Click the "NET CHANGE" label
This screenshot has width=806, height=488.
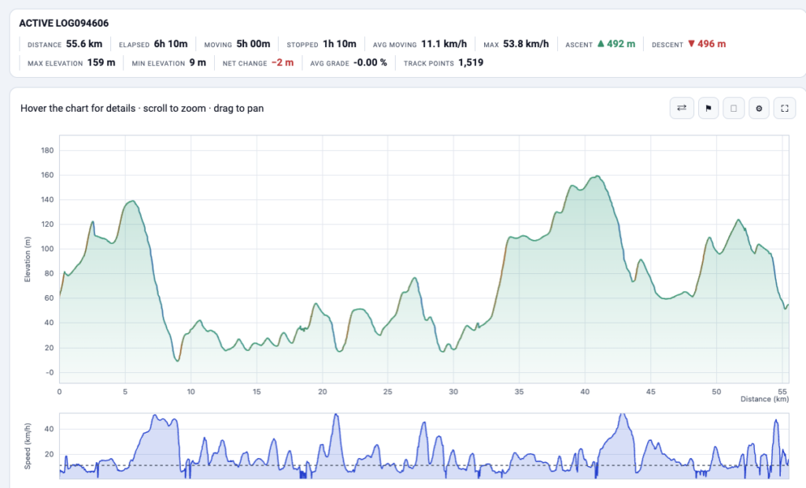coord(245,63)
